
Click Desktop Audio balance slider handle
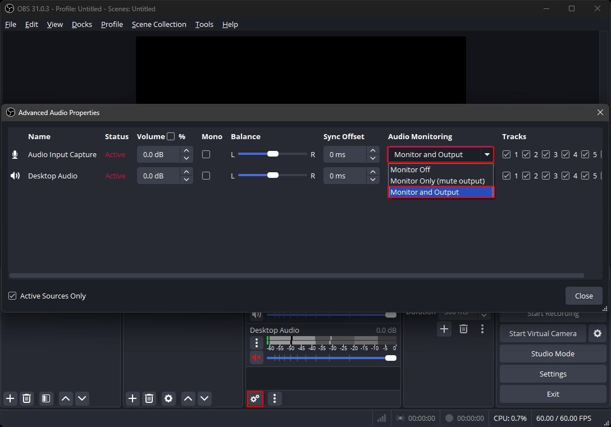273,176
